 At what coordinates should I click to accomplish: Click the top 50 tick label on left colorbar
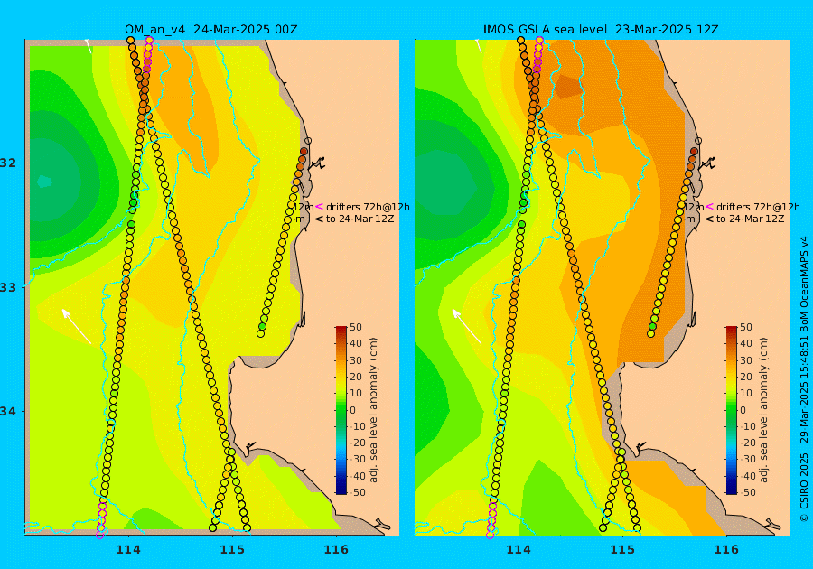(x=356, y=327)
